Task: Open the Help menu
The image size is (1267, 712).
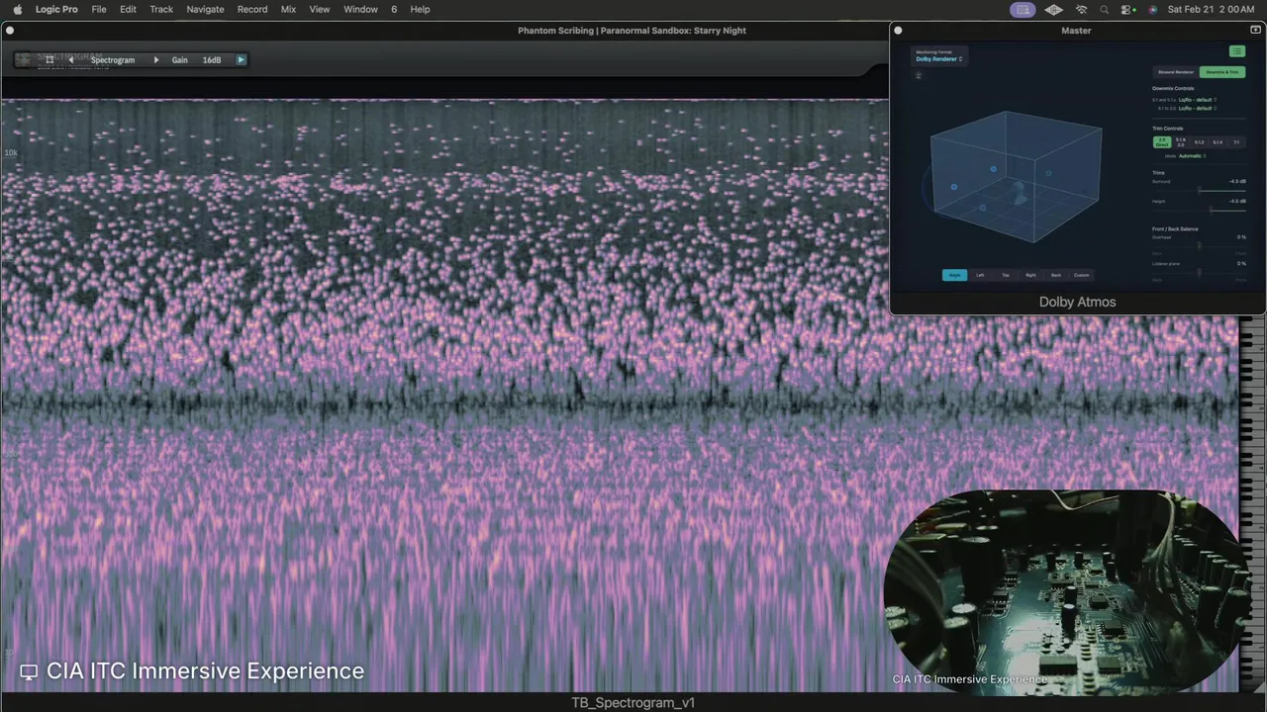Action: (x=420, y=9)
